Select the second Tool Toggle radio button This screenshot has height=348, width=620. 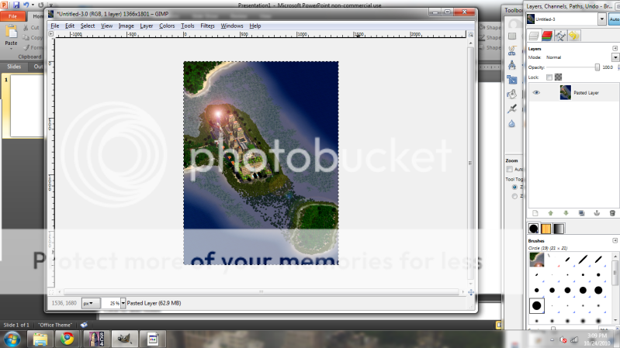(514, 196)
